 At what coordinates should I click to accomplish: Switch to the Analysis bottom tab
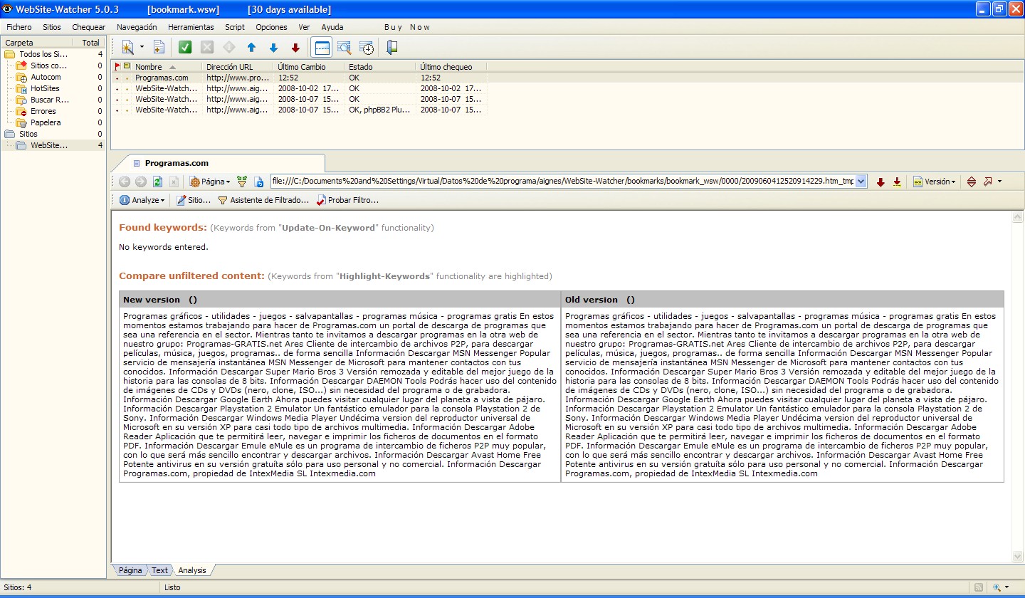point(192,570)
